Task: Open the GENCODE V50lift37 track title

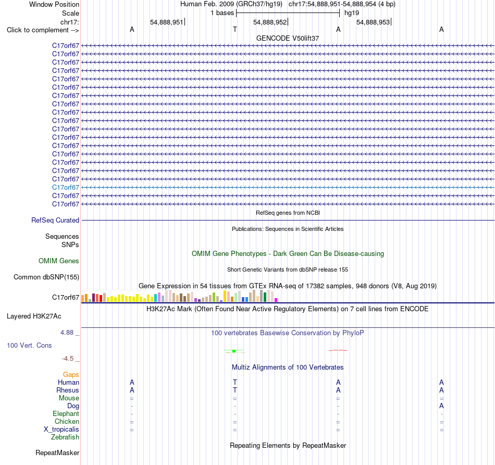Action: (288, 38)
